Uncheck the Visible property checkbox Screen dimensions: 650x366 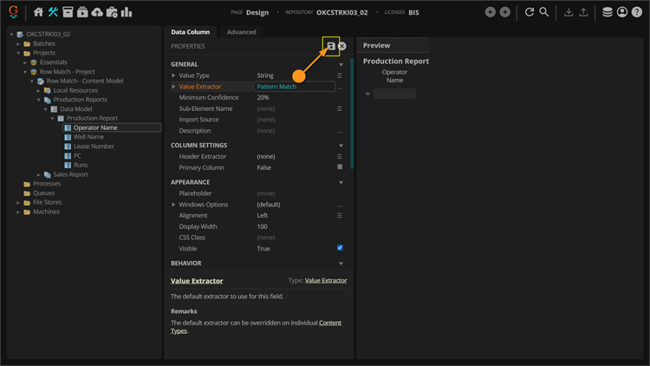[340, 248]
